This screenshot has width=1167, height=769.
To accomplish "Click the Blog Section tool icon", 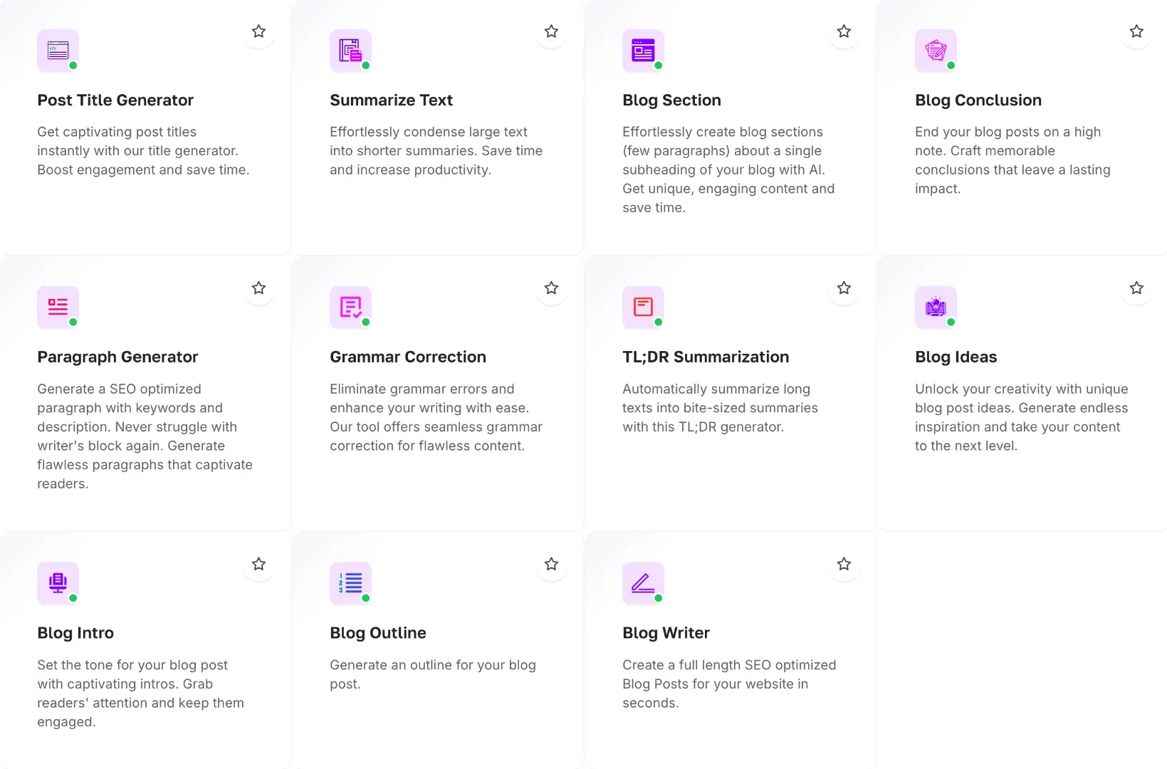I will click(643, 51).
